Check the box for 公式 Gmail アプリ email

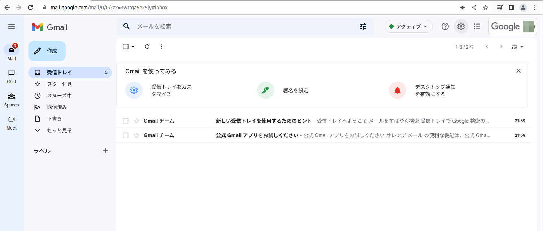point(126,135)
